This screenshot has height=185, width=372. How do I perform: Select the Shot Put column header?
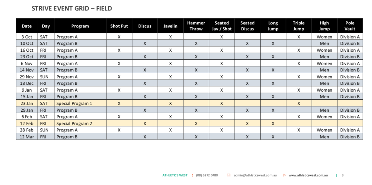pyautogui.click(x=119, y=26)
